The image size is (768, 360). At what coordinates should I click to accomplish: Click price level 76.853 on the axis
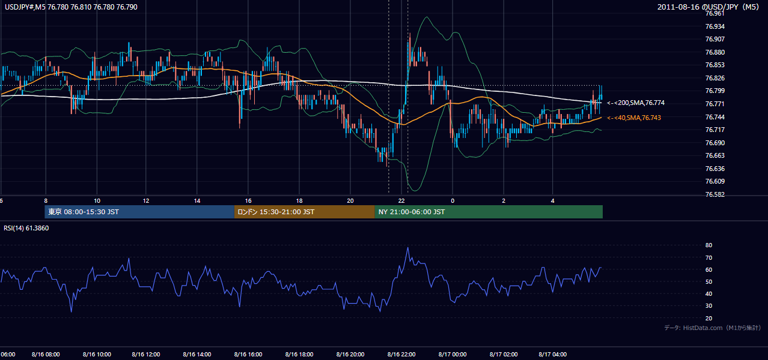(715, 65)
